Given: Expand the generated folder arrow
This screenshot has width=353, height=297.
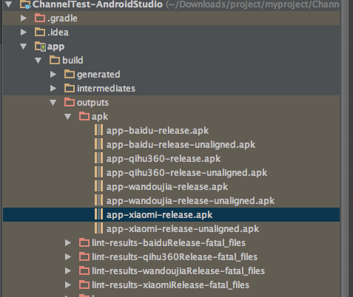Looking at the screenshot, I should (x=53, y=74).
